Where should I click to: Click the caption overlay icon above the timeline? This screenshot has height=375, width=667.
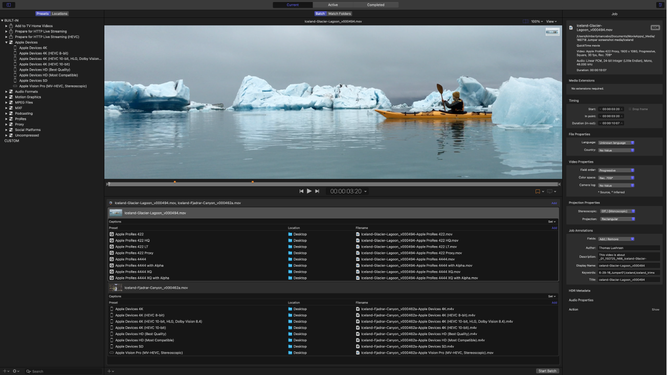point(537,191)
